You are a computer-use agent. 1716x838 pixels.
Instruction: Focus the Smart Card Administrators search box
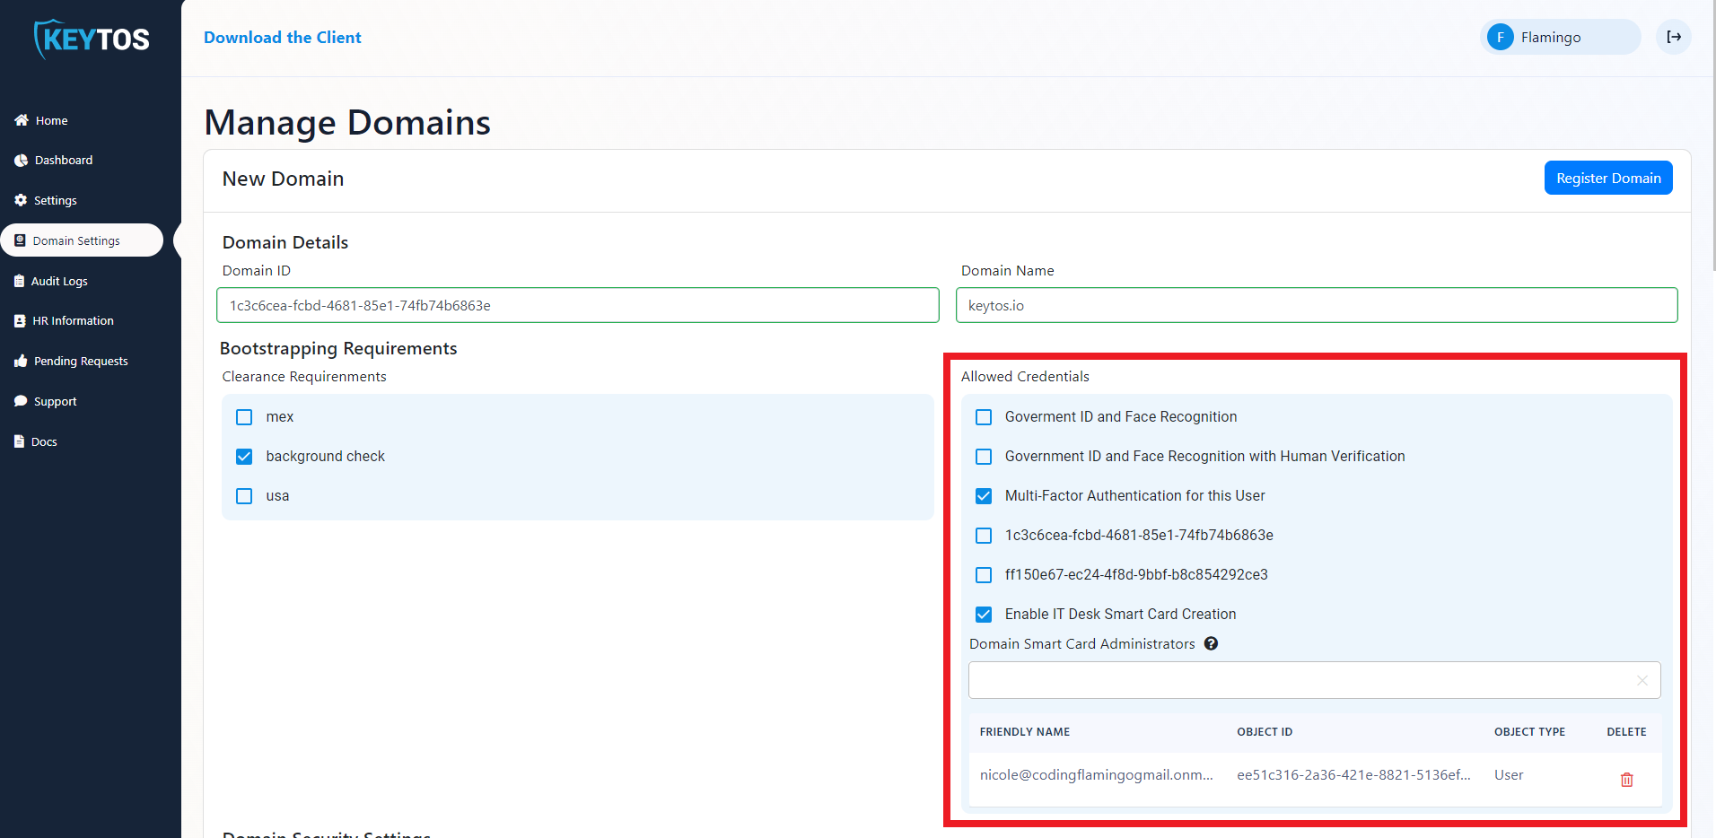click(x=1314, y=680)
